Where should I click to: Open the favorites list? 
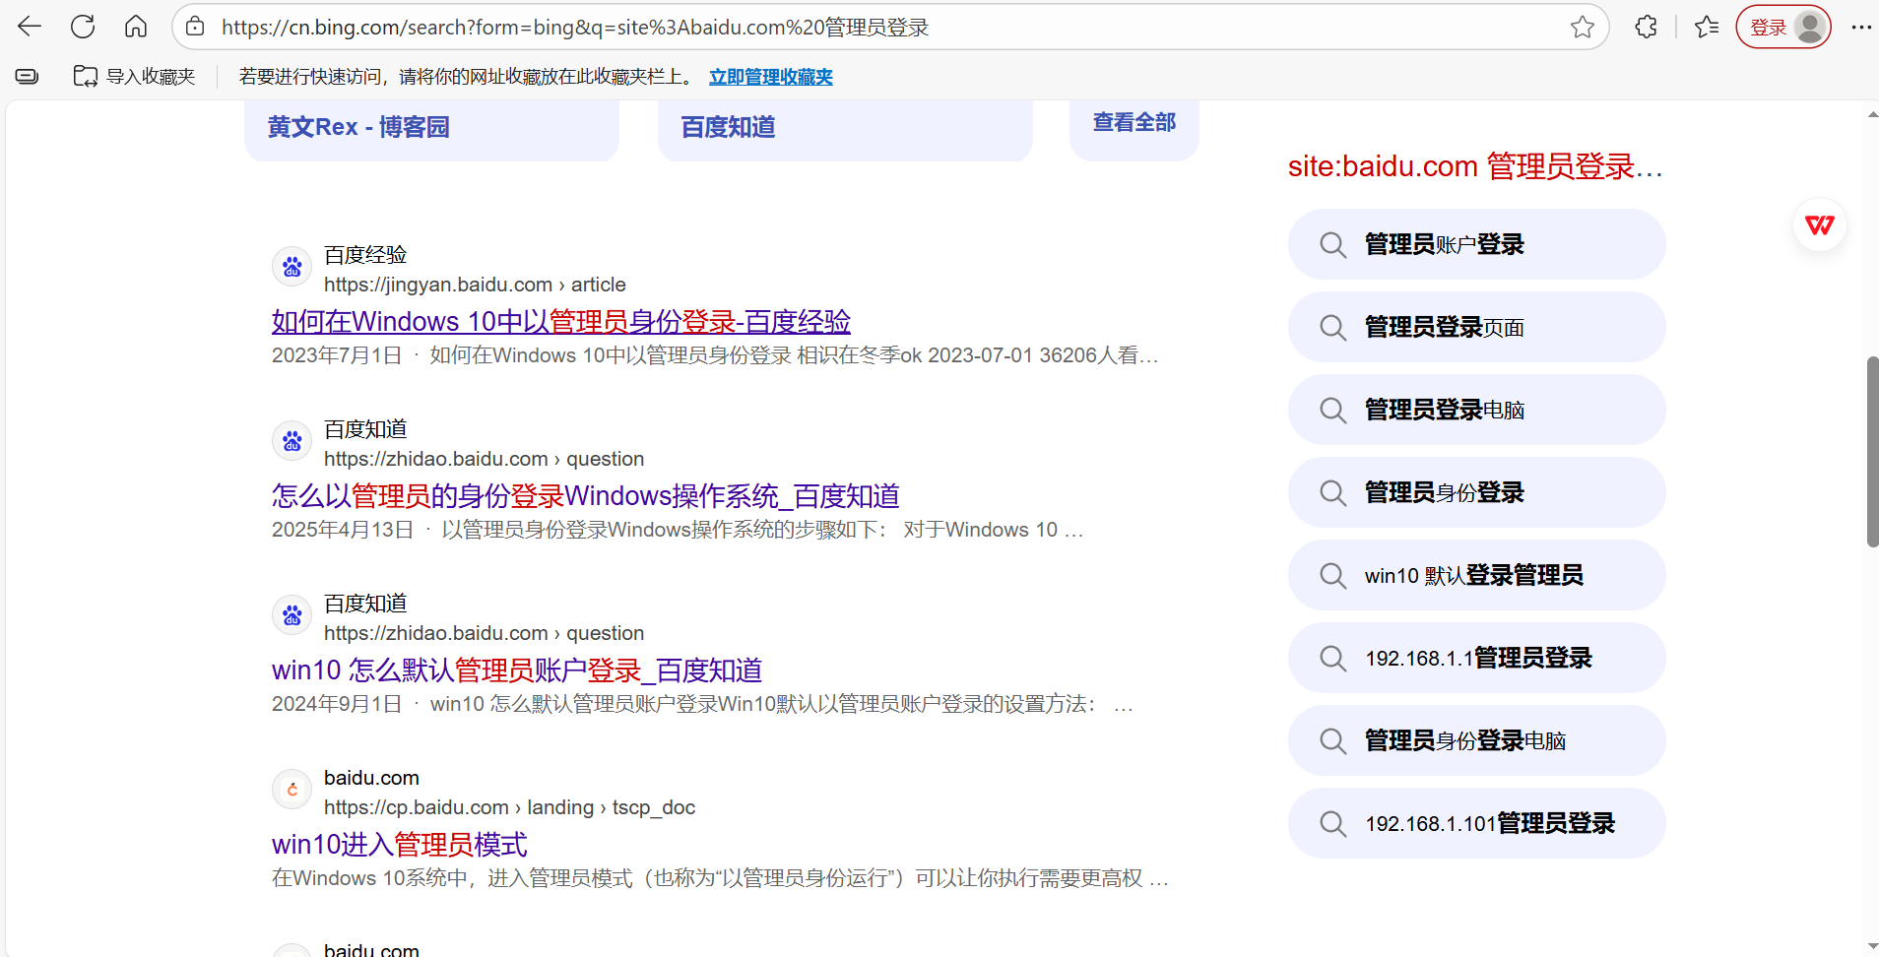[x=1707, y=27]
